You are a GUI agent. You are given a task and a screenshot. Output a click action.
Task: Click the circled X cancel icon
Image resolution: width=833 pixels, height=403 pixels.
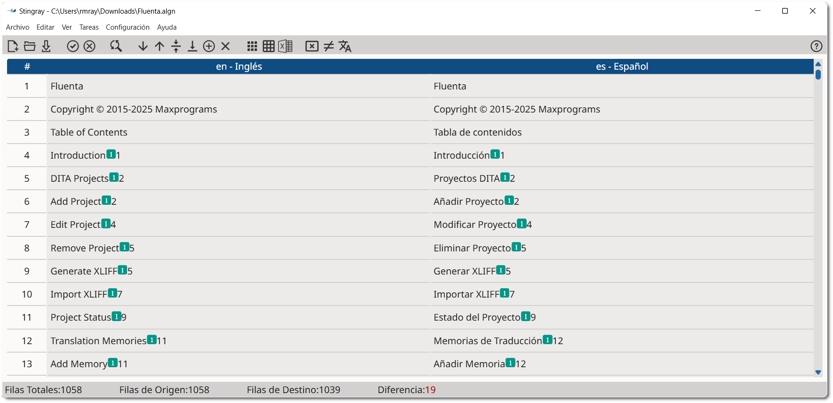pos(89,46)
